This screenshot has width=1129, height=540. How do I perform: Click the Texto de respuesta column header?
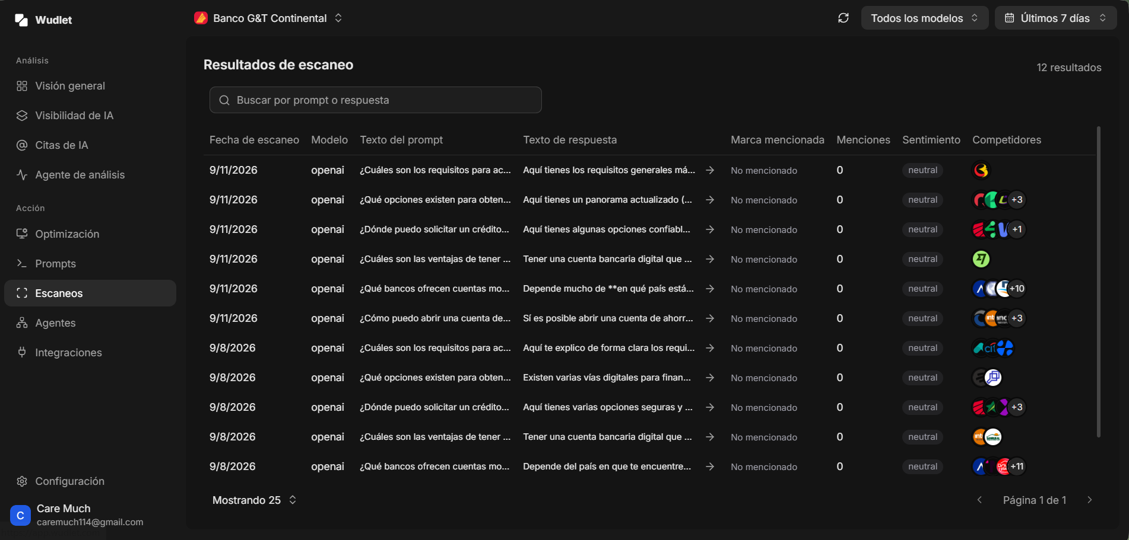(x=570, y=140)
